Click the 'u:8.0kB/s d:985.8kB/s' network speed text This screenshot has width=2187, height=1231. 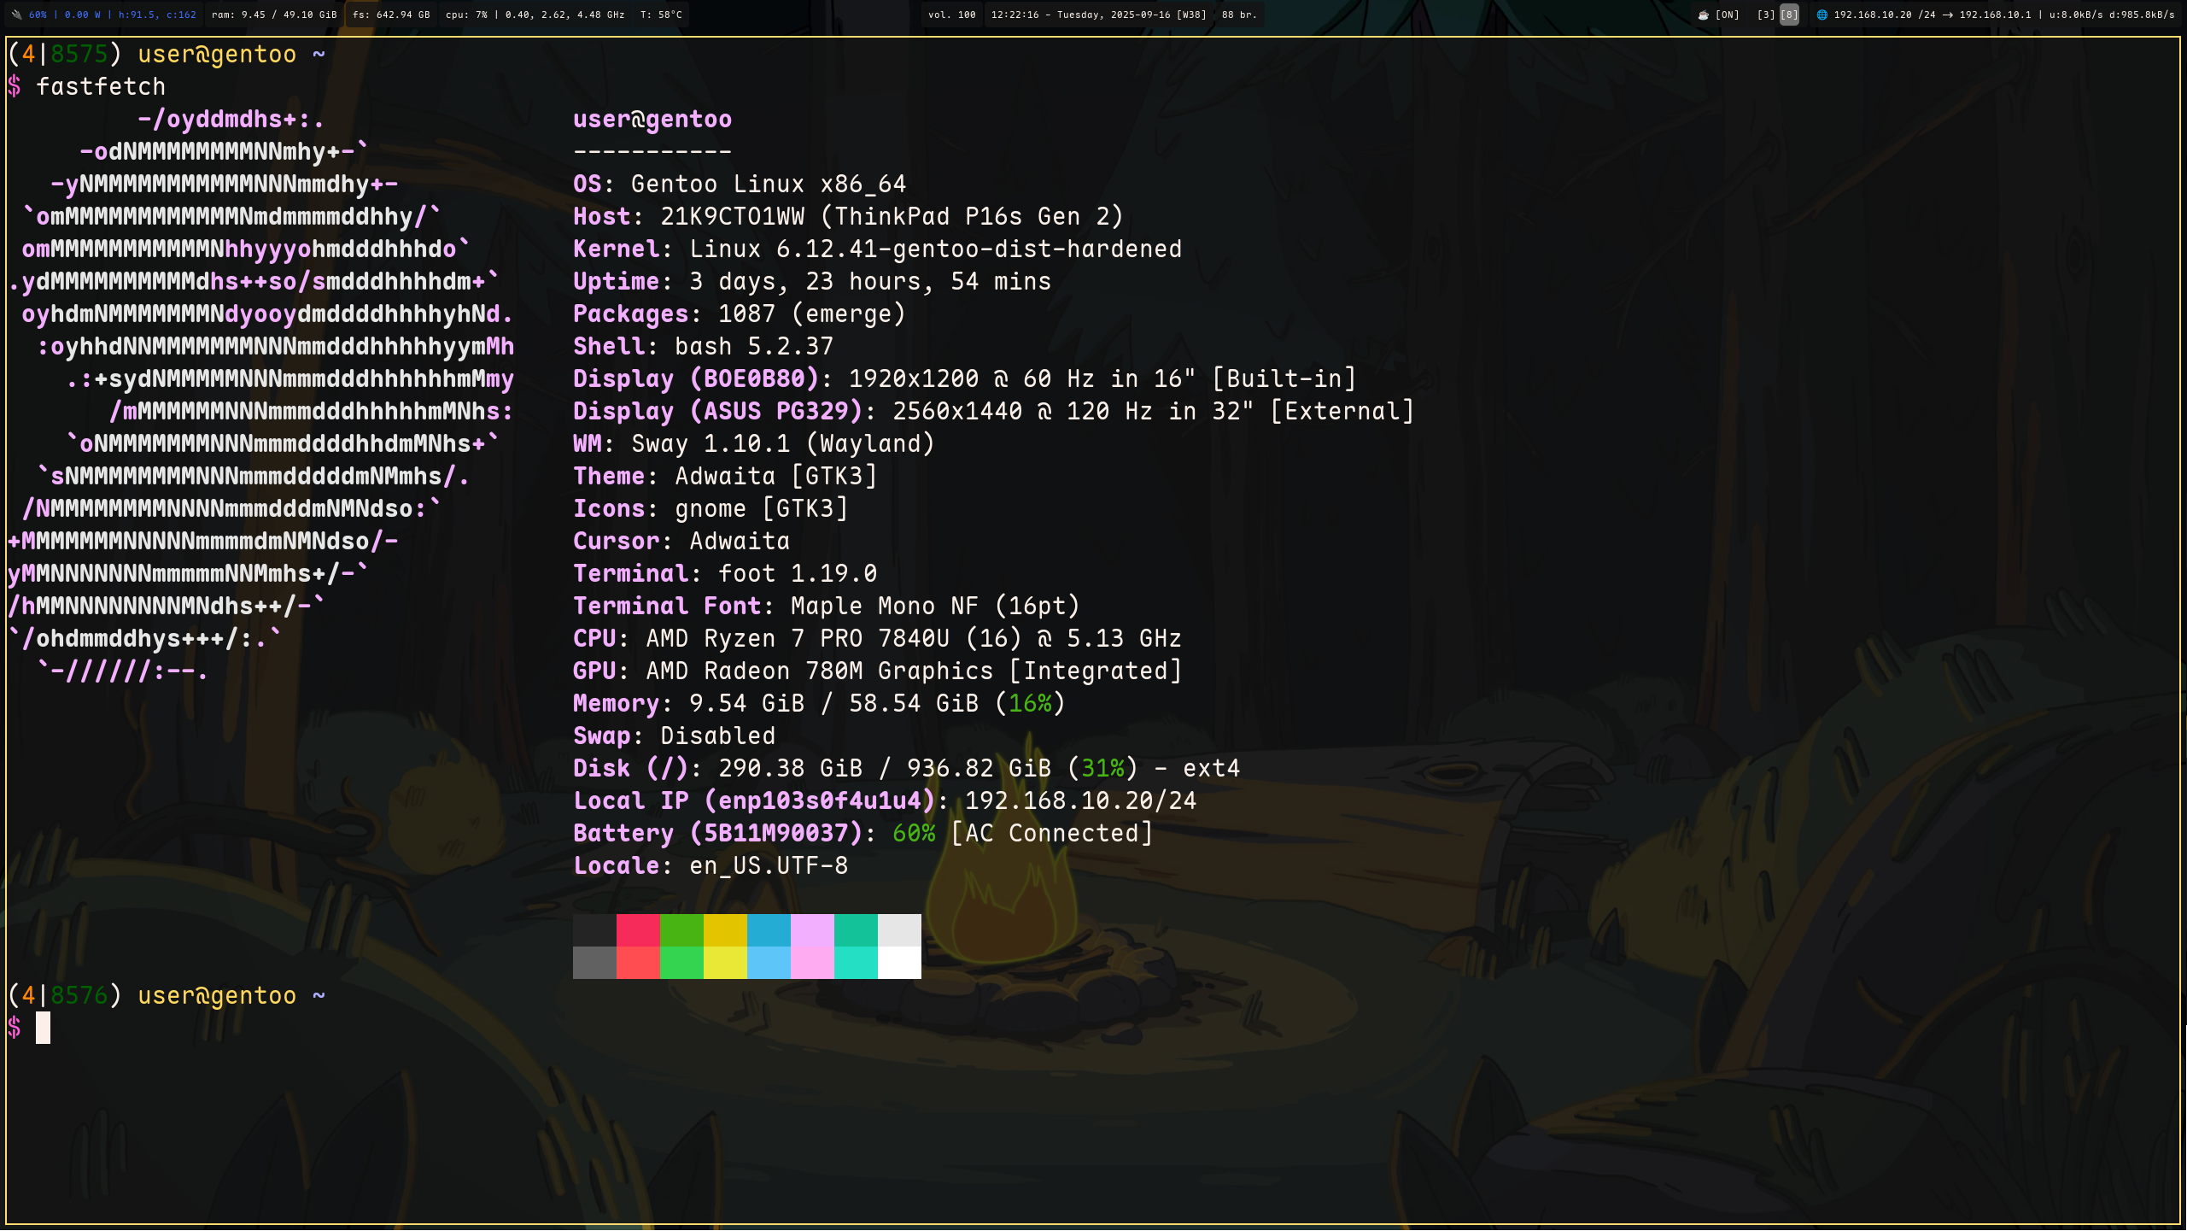pos(2112,15)
